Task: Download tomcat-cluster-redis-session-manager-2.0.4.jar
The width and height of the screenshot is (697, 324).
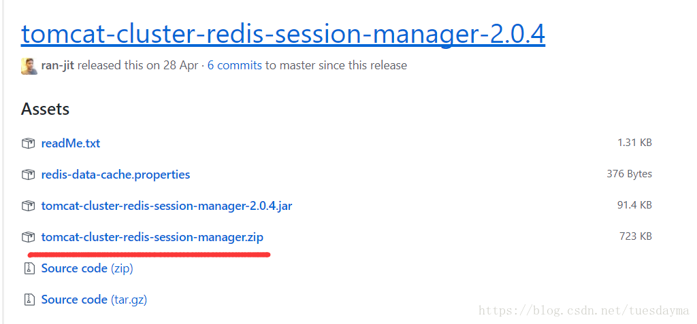Action: point(167,206)
